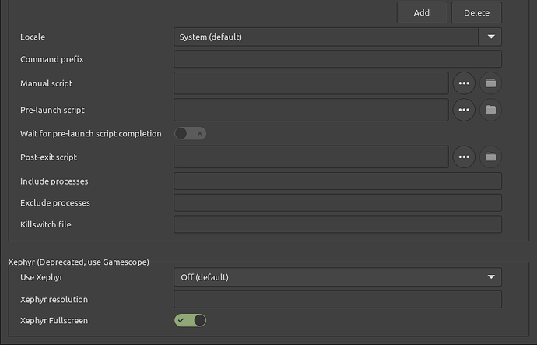Open folder browser for Pre-launch script
Image resolution: width=537 pixels, height=345 pixels.
pos(490,110)
